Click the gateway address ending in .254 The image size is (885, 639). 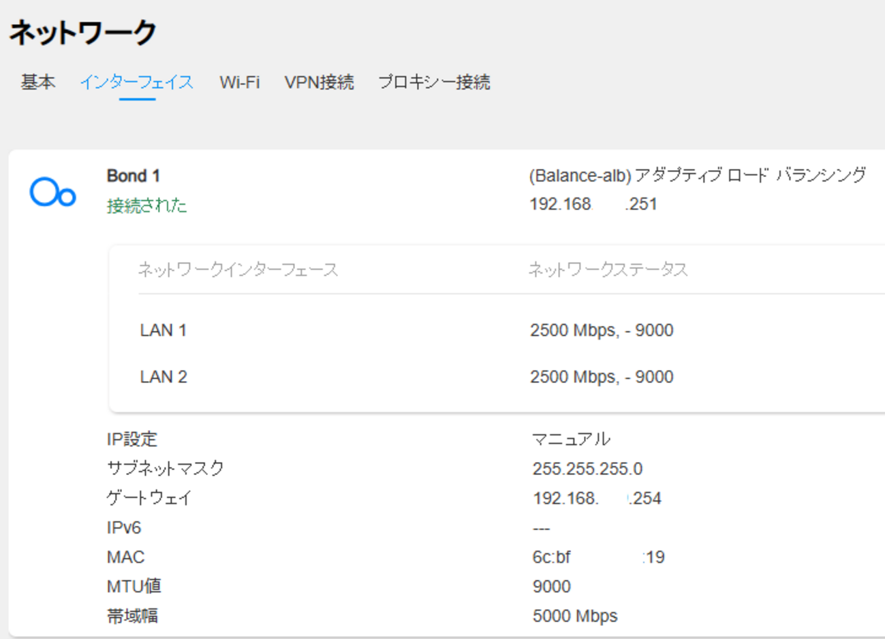pos(596,497)
